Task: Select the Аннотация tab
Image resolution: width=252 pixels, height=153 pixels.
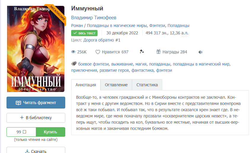Action: [x=86, y=85]
